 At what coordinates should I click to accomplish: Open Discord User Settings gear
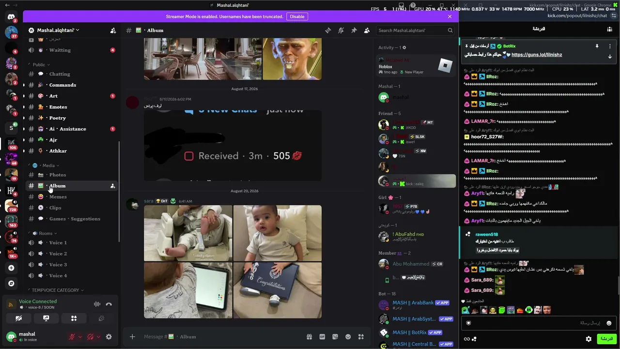click(108, 337)
